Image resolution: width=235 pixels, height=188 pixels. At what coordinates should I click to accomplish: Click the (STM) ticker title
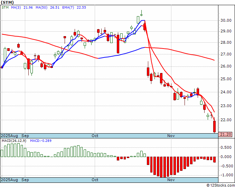(x=7, y=2)
